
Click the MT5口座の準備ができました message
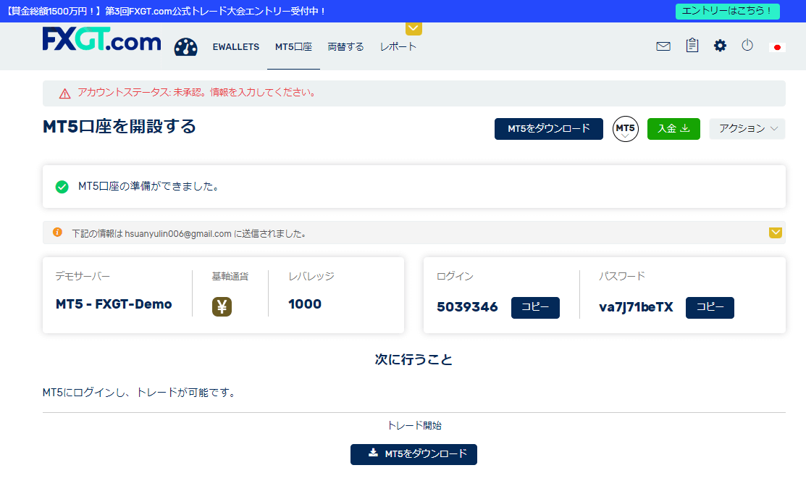coord(149,186)
